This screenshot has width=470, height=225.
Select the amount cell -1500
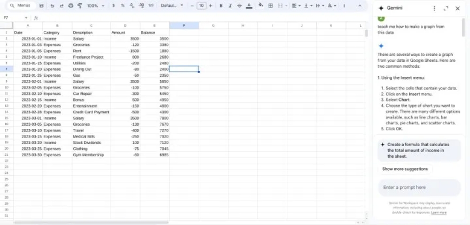click(126, 51)
